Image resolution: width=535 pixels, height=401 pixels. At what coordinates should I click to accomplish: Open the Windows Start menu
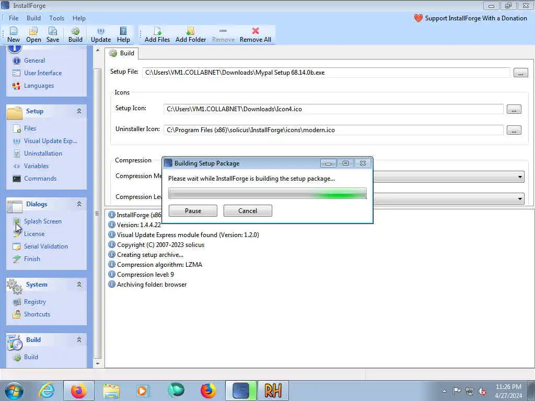tap(14, 391)
